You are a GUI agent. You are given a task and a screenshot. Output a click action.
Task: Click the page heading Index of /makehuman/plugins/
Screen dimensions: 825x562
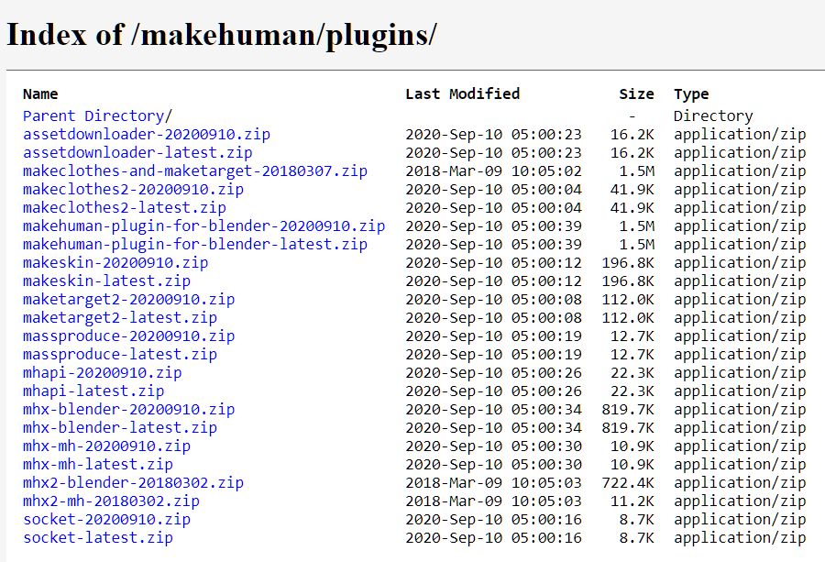(x=221, y=35)
